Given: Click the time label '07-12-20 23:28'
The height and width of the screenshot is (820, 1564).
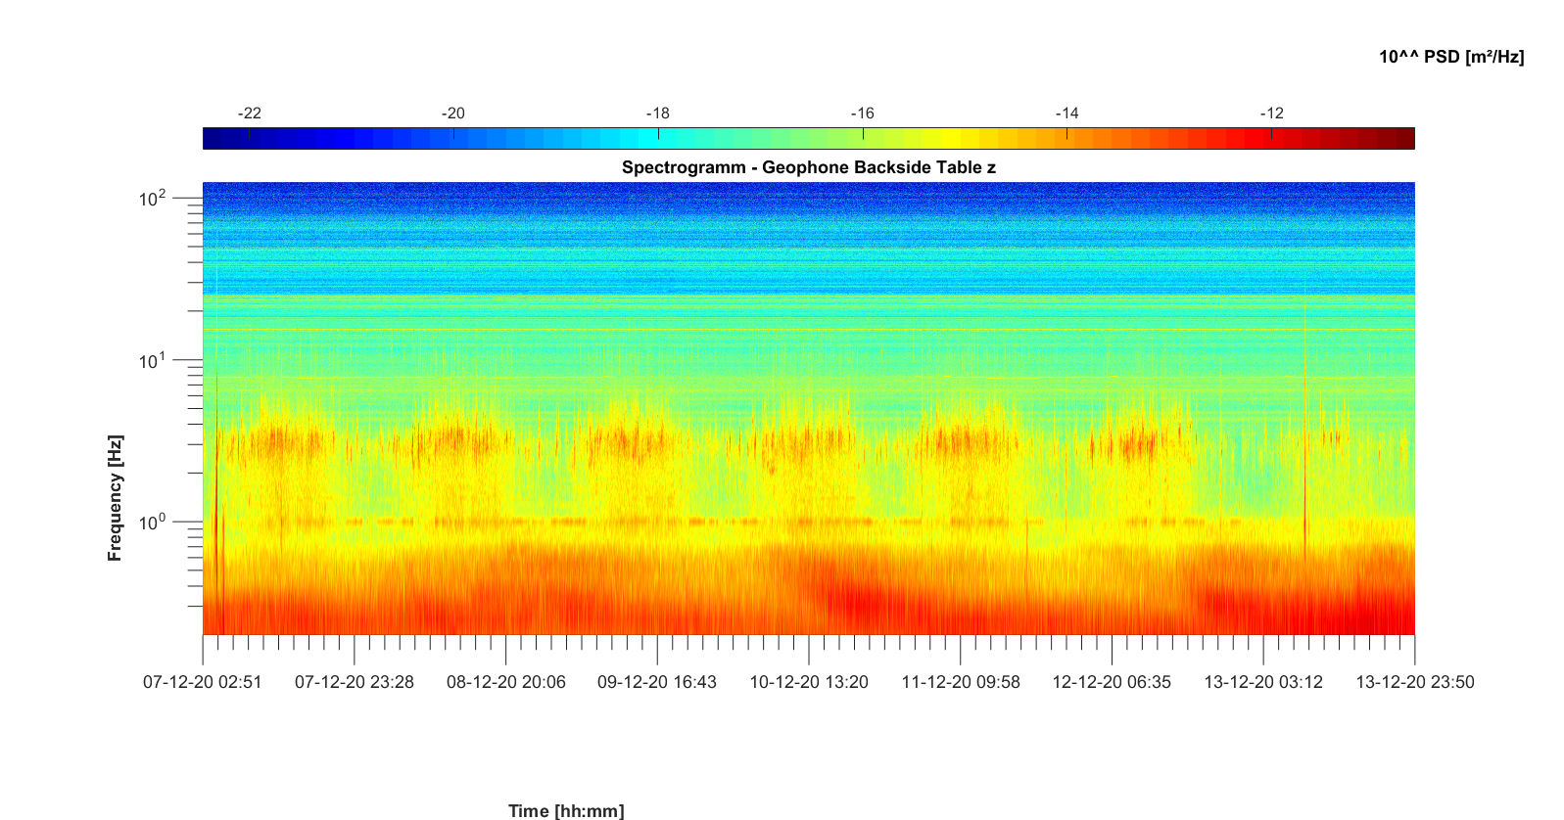Looking at the screenshot, I should tap(355, 682).
